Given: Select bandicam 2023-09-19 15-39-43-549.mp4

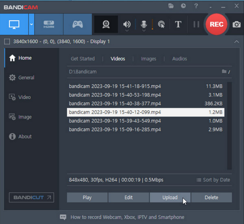Looking at the screenshot, I should click(x=146, y=121).
